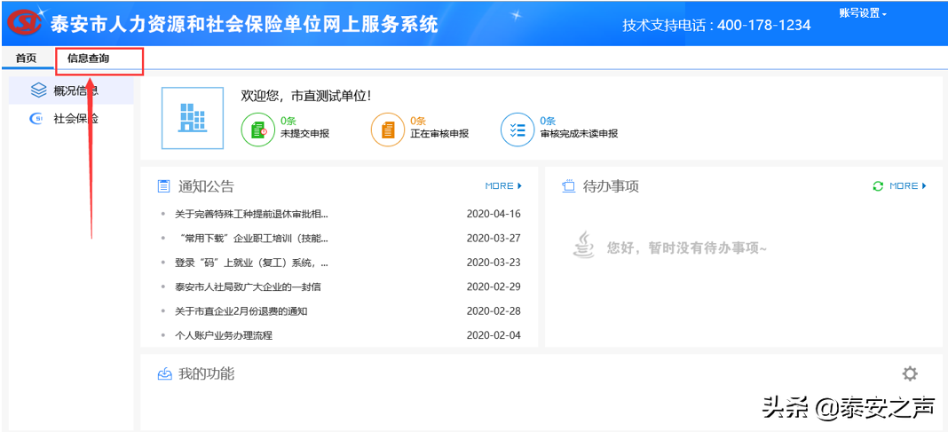This screenshot has width=948, height=432.
Task: Click the 正在审核申报 label
Action: point(439,134)
